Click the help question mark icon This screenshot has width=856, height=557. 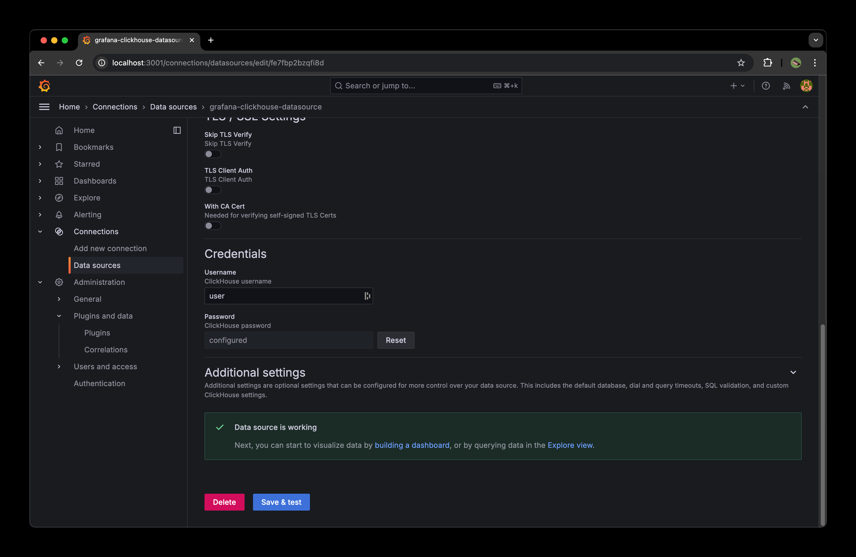pyautogui.click(x=766, y=86)
